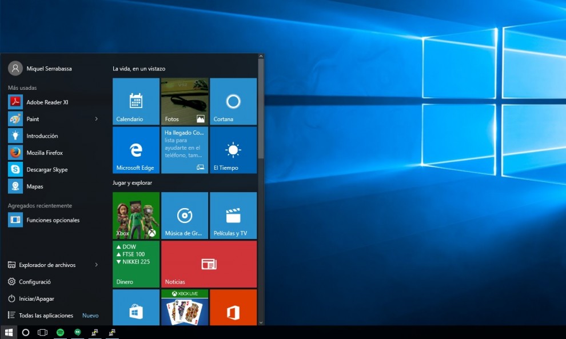Open the Xbox tile

[136, 216]
